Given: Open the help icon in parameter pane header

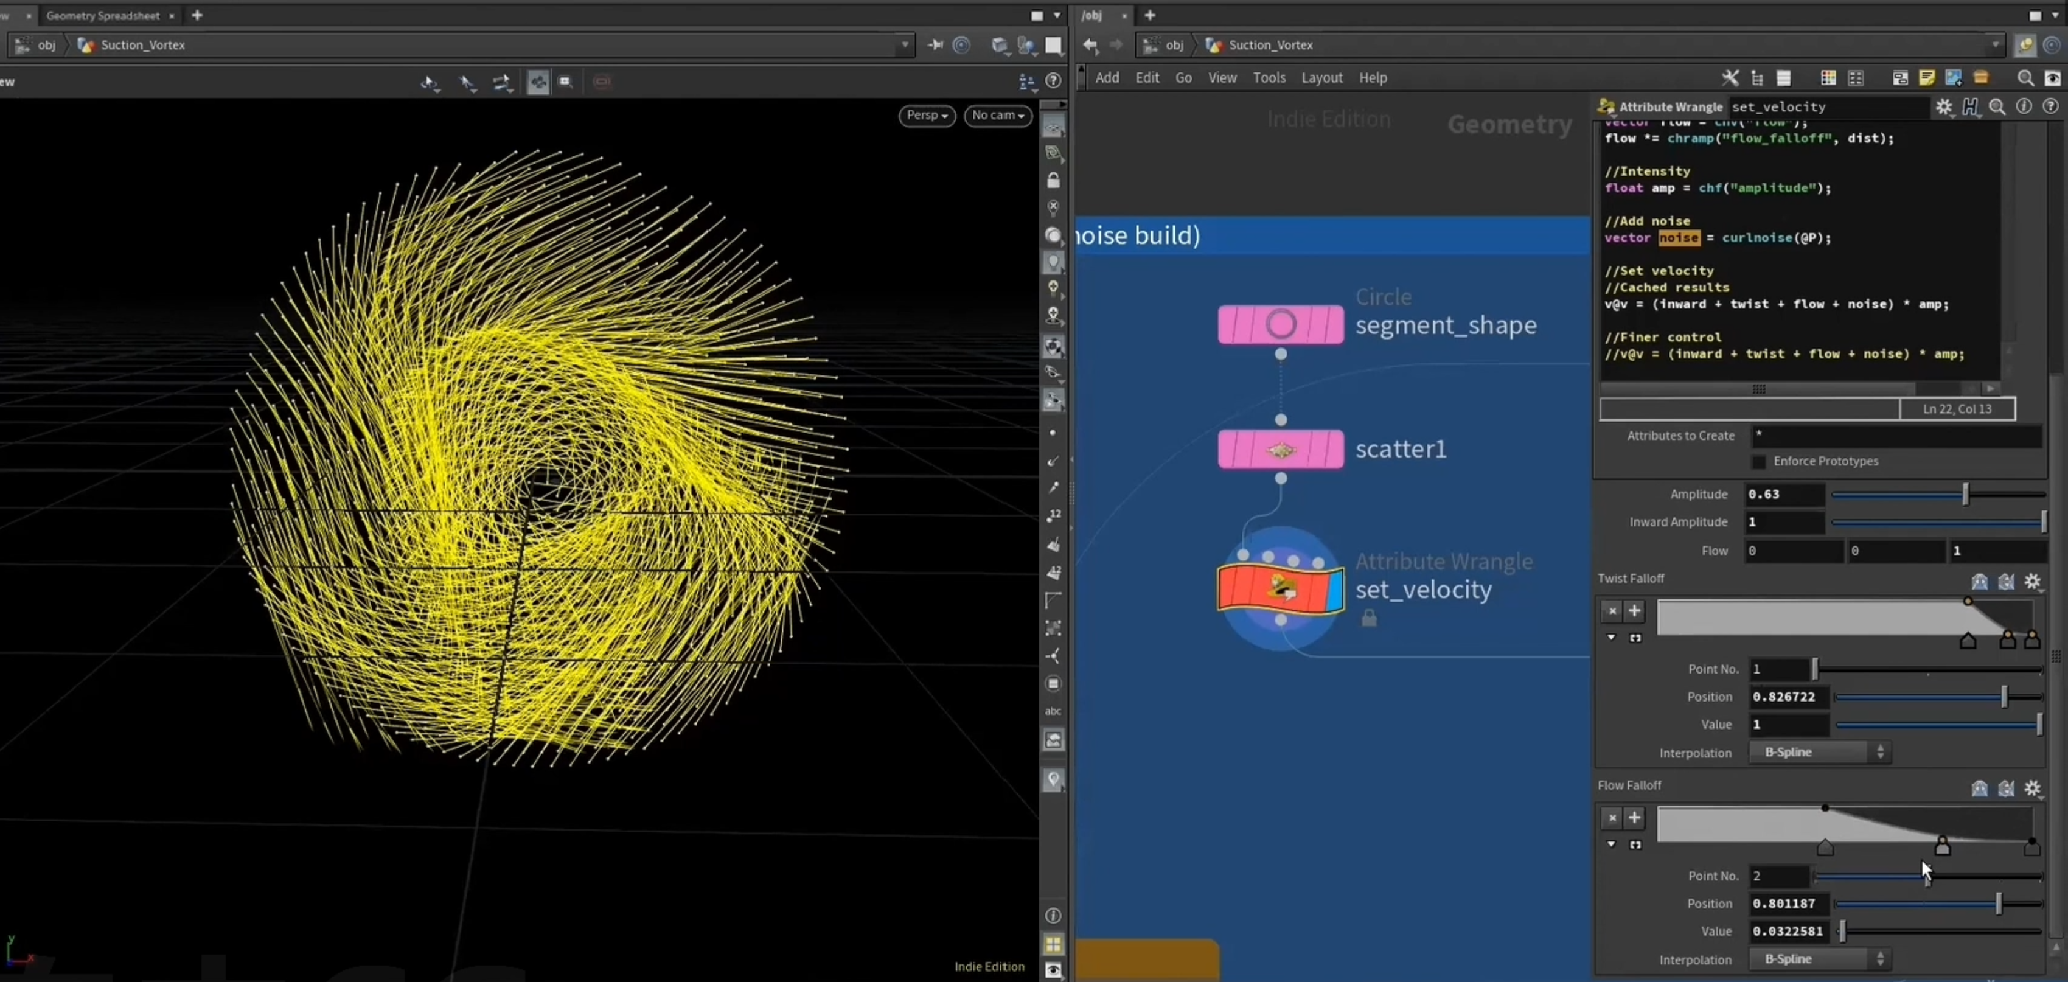Looking at the screenshot, I should click(x=2050, y=107).
